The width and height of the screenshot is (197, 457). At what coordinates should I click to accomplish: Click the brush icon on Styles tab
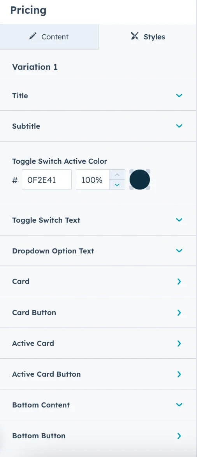click(134, 36)
